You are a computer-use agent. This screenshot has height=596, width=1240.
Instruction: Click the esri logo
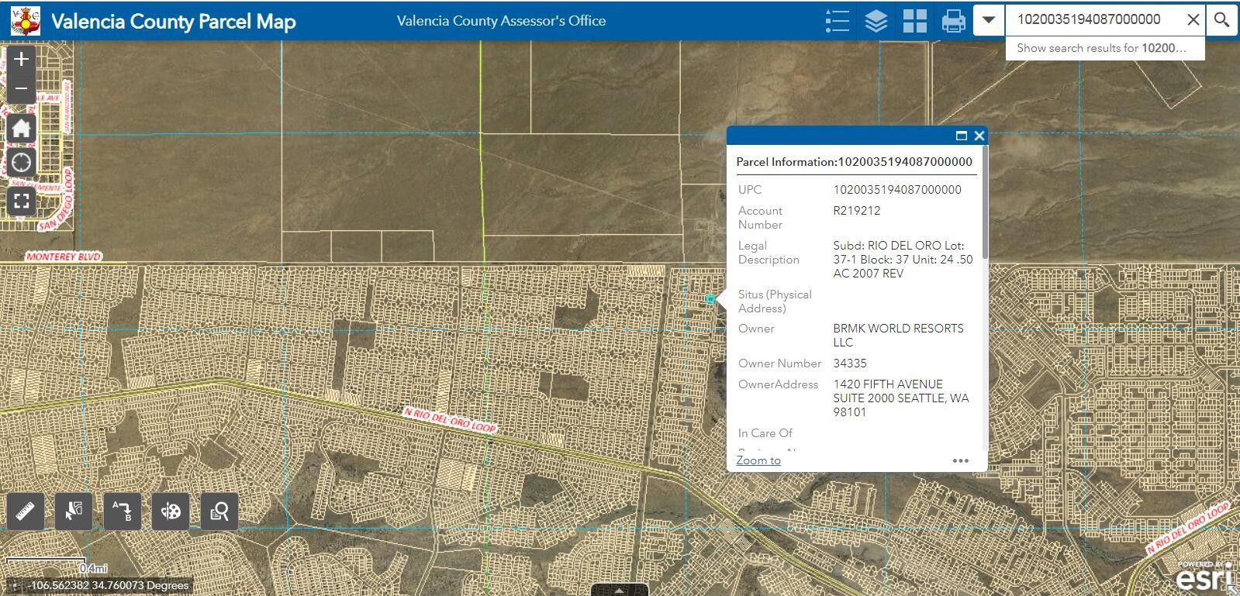[x=1204, y=577]
